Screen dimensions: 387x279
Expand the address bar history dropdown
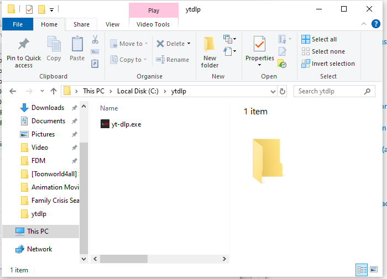(273, 91)
